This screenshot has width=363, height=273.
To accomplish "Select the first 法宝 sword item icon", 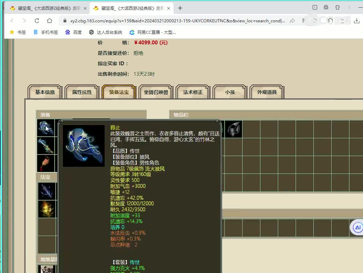I will click(x=47, y=191).
